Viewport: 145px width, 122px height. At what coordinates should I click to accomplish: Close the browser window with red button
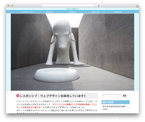click(8, 5)
